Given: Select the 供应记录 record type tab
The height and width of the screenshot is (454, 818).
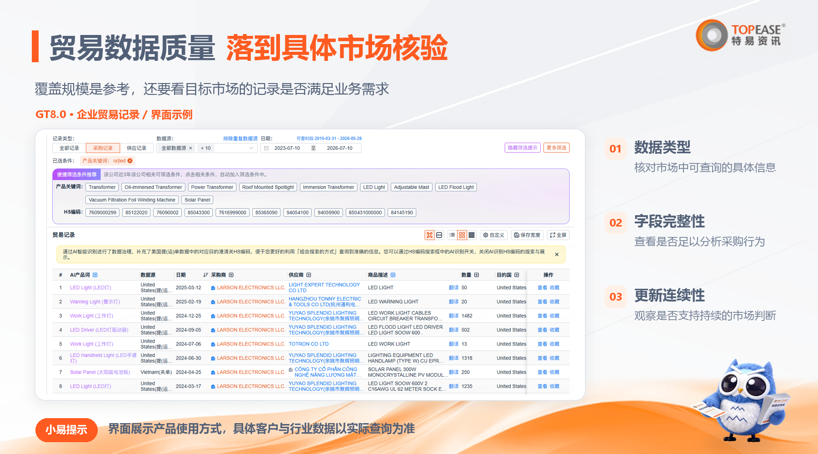Looking at the screenshot, I should tap(136, 148).
